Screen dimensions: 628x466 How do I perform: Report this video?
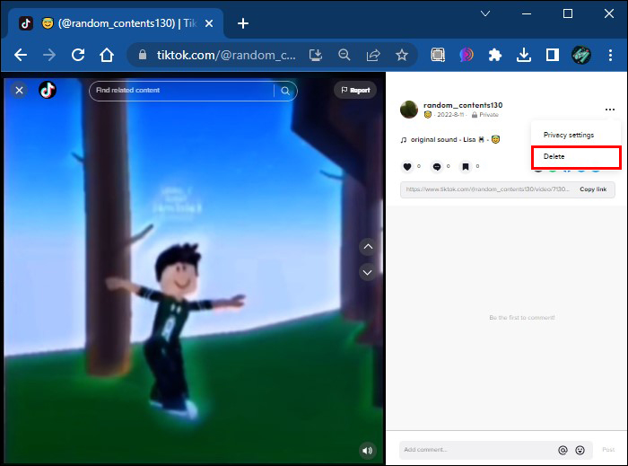(x=355, y=90)
